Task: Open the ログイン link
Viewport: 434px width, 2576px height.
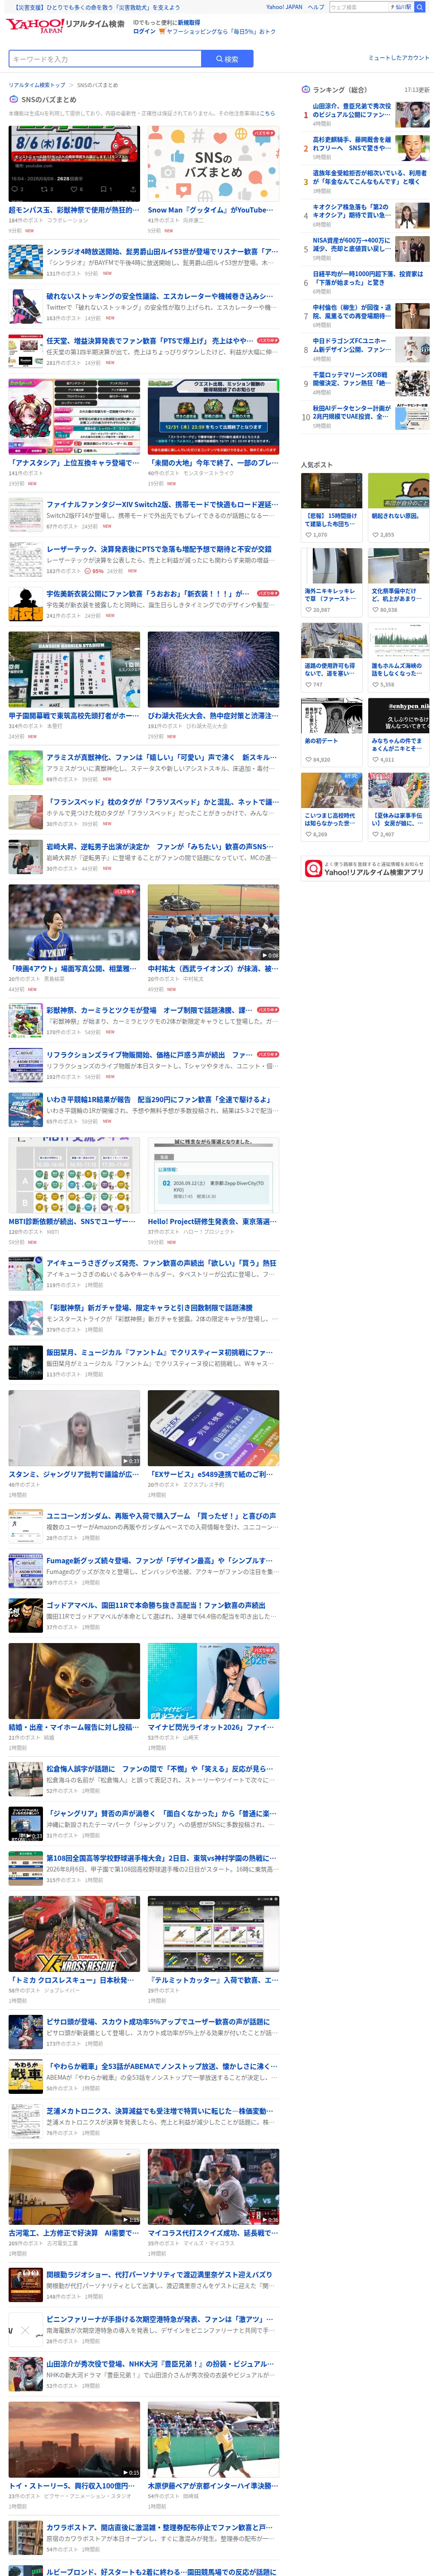Action: click(144, 31)
